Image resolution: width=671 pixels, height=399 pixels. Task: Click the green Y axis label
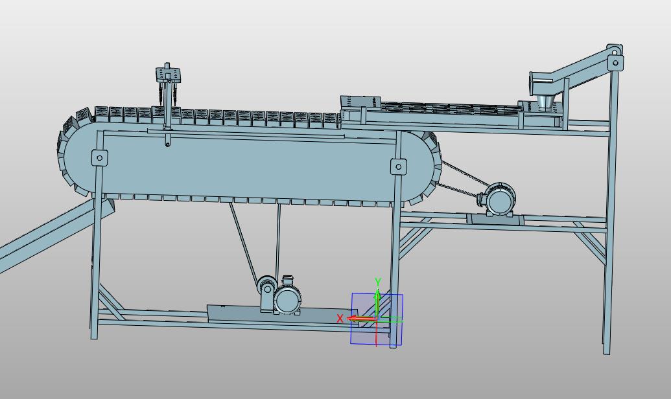click(x=378, y=281)
